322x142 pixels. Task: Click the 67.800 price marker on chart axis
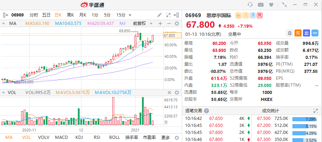tap(172, 35)
